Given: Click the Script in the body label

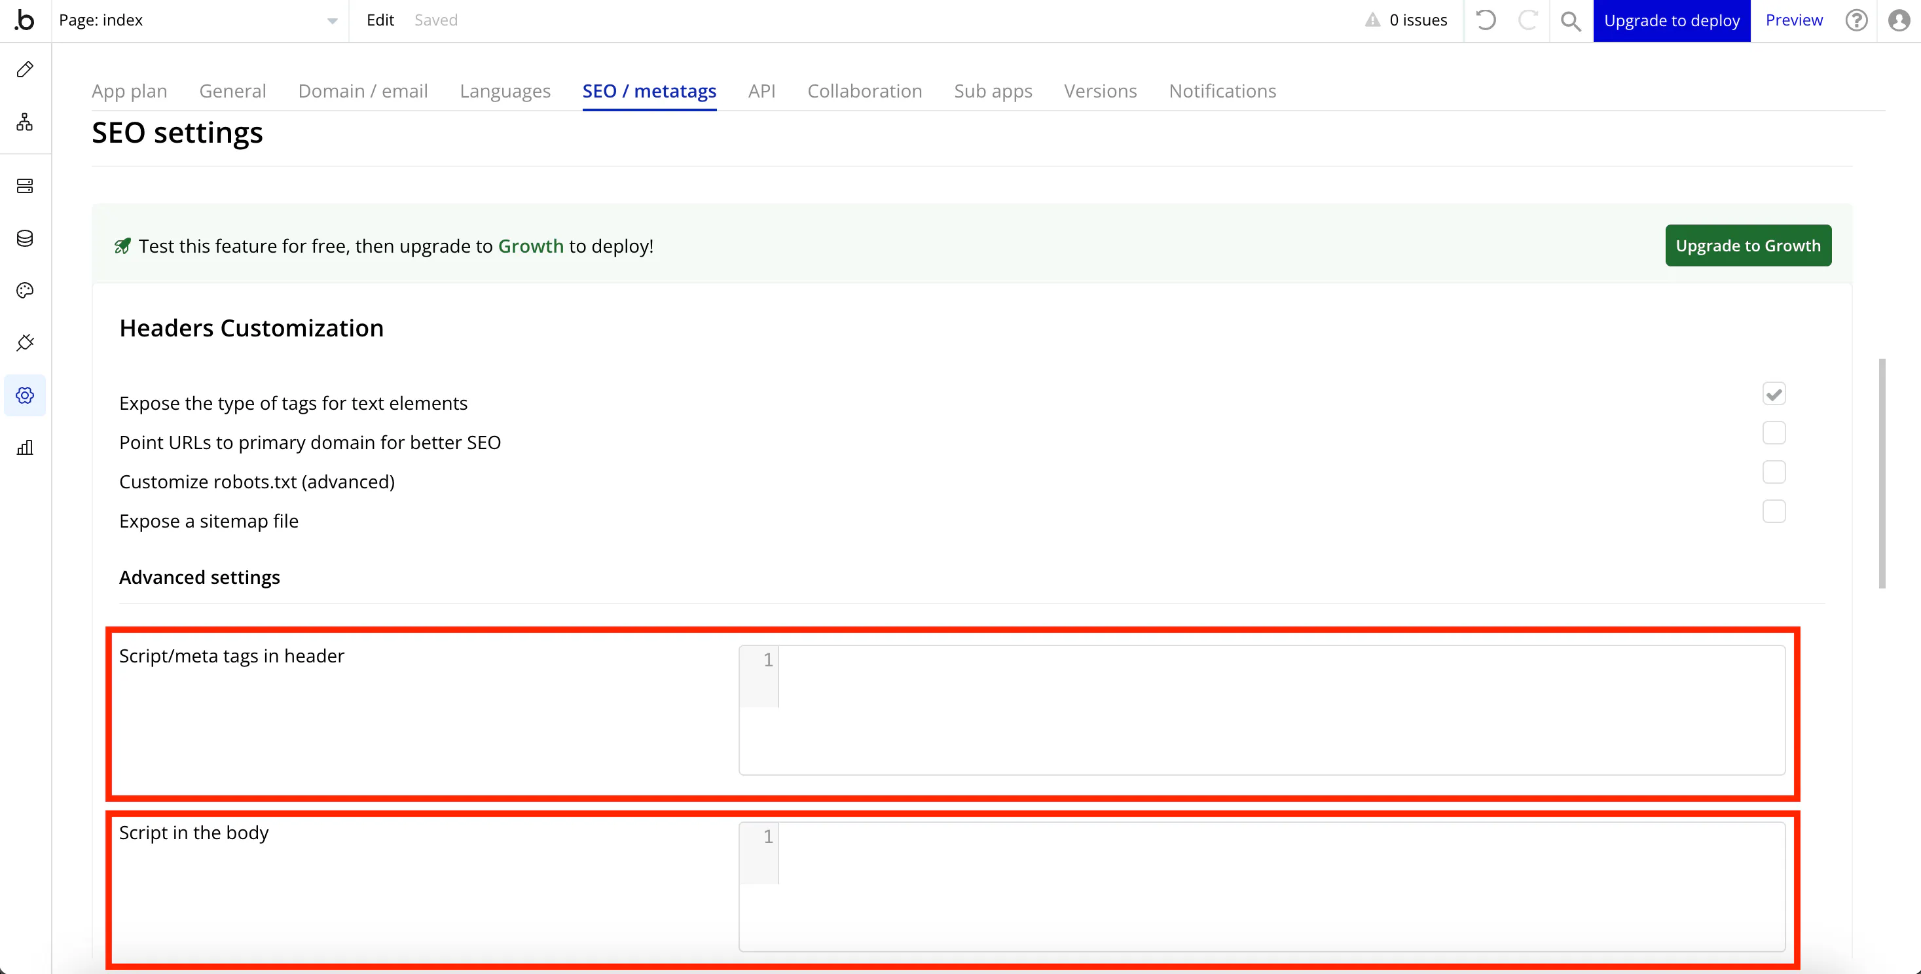Looking at the screenshot, I should coord(194,833).
